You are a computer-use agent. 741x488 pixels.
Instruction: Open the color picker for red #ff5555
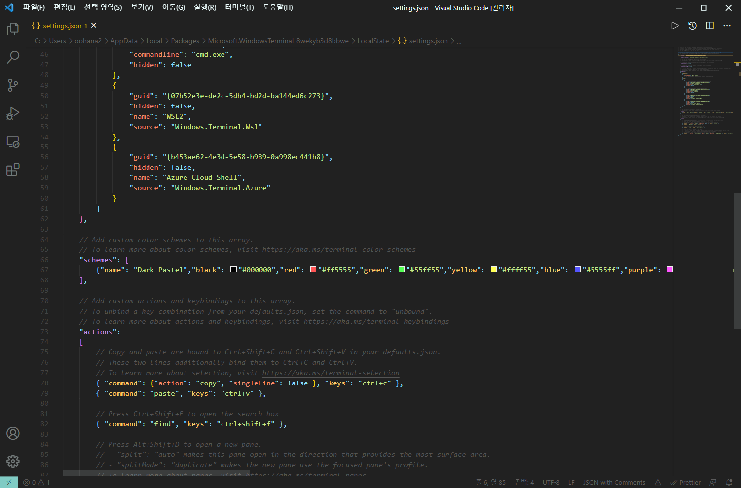click(313, 269)
